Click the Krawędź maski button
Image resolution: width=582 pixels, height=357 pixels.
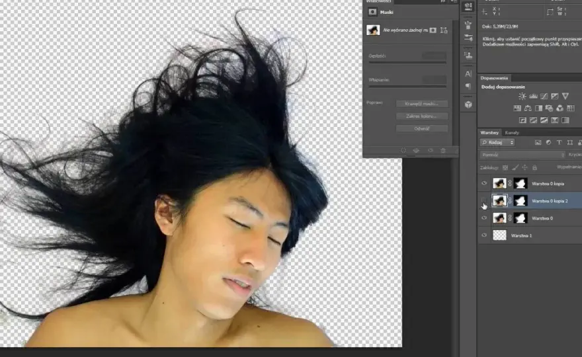422,104
